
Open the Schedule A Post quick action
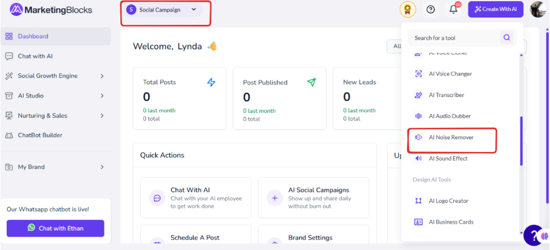196,234
